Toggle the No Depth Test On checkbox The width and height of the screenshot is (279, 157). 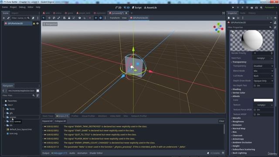(255, 85)
